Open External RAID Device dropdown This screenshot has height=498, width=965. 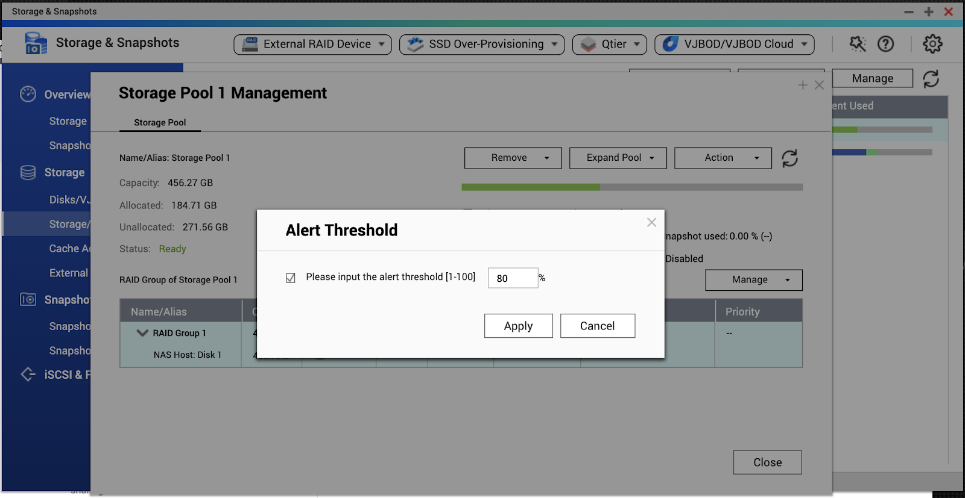tap(312, 45)
